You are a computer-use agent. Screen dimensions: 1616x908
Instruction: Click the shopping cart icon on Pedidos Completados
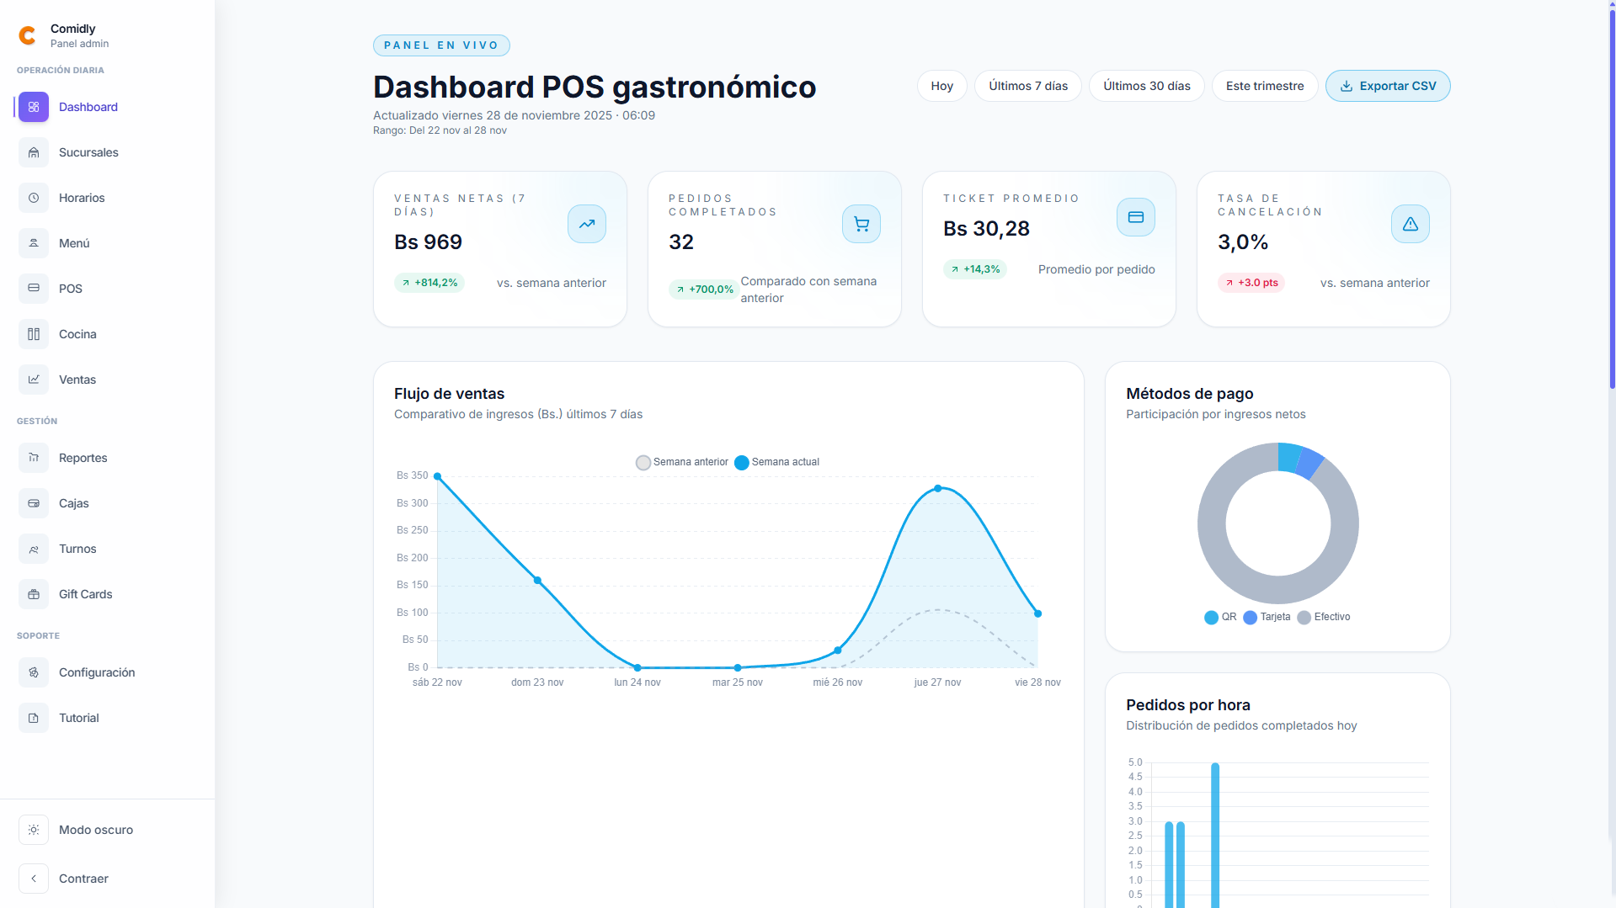[x=861, y=223]
